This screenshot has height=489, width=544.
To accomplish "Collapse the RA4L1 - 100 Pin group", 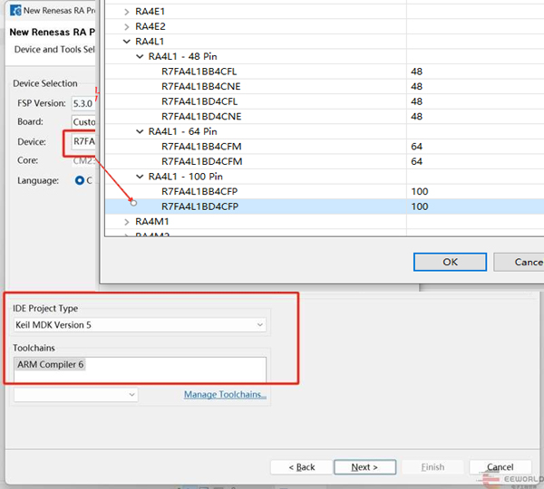I will [140, 177].
